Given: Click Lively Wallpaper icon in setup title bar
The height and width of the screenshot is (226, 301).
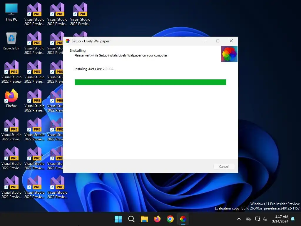Looking at the screenshot, I should pos(68,41).
